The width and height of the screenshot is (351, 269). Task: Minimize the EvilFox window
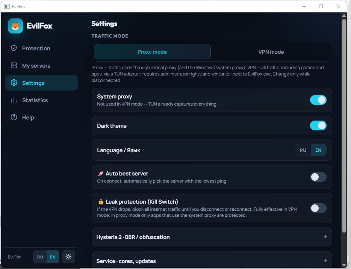tap(304, 6)
